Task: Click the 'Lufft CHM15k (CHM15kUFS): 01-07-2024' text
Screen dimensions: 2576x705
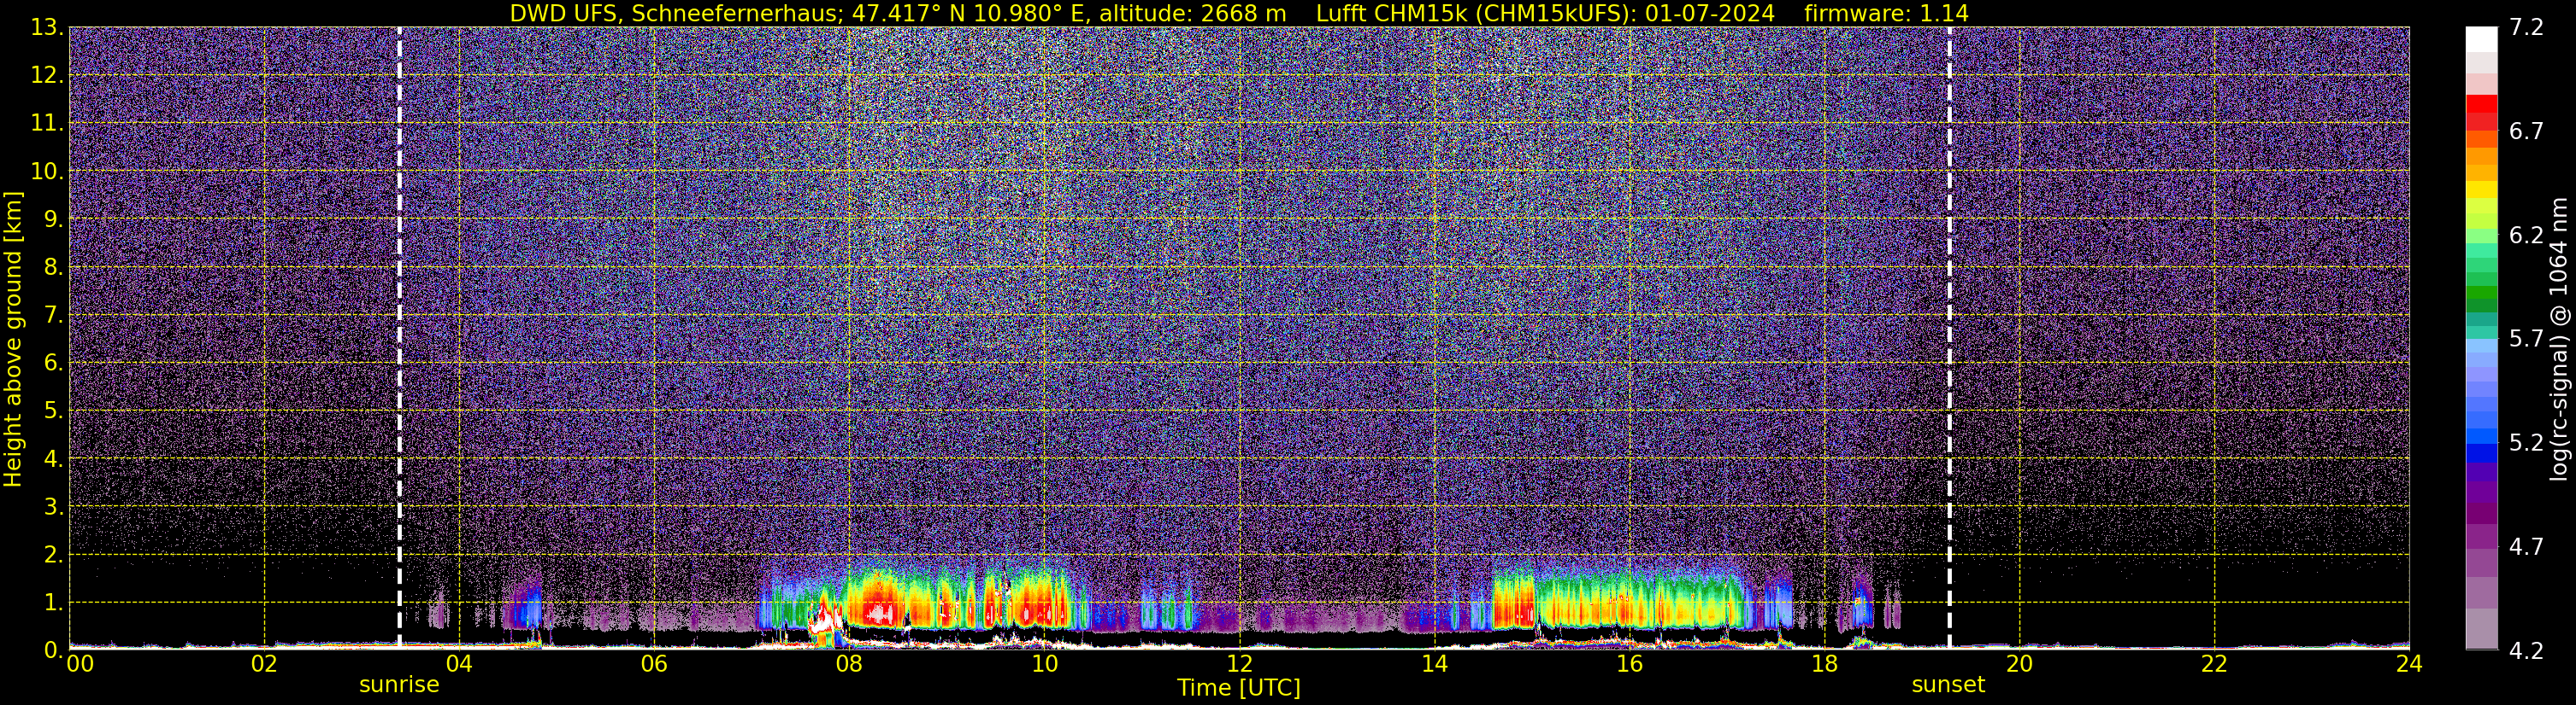Action: coord(1545,14)
